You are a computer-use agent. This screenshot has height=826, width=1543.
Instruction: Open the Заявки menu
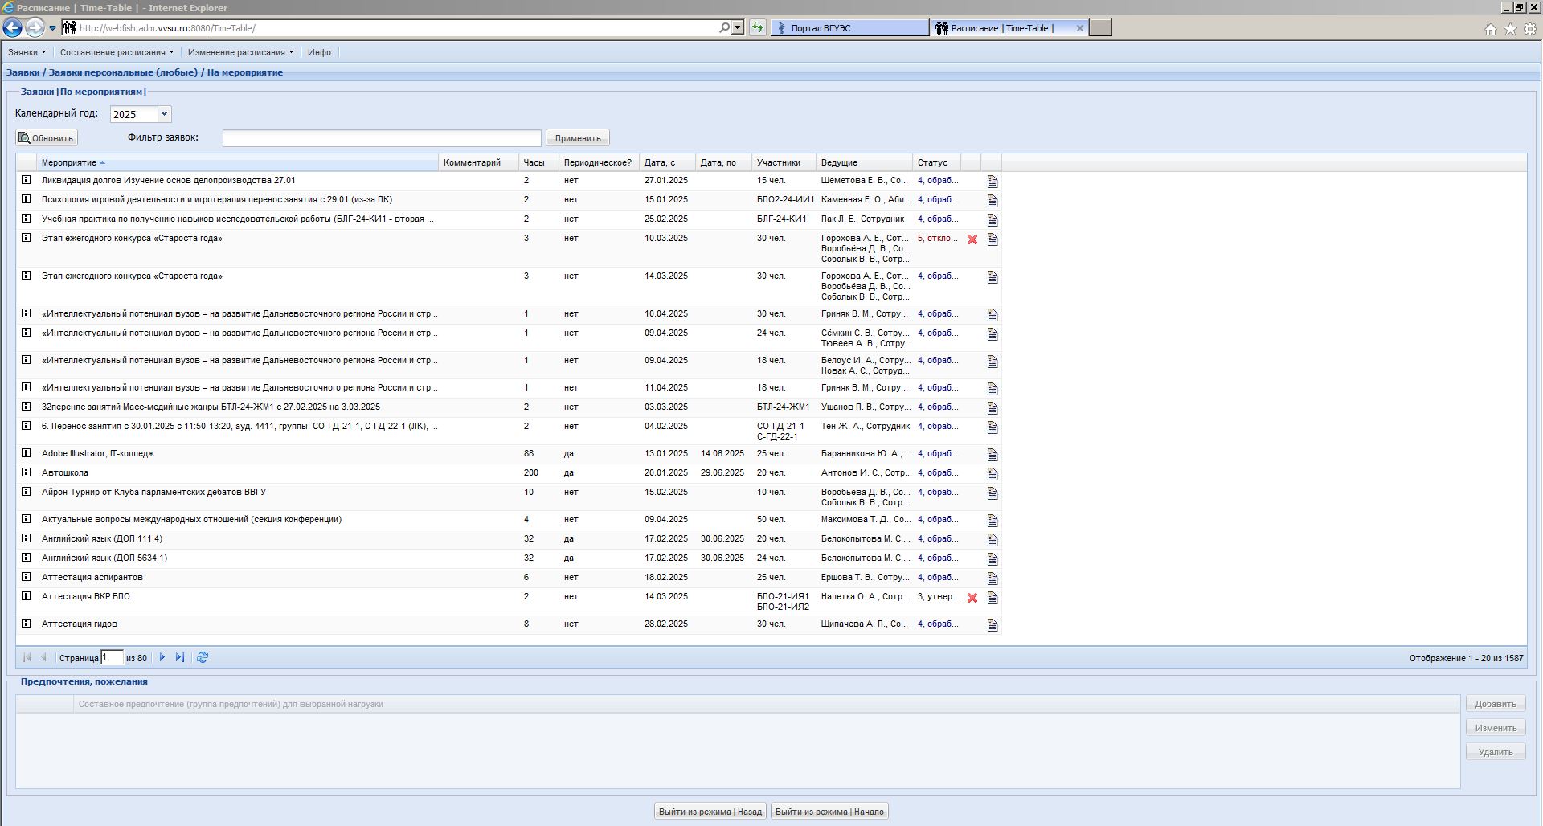(x=27, y=52)
